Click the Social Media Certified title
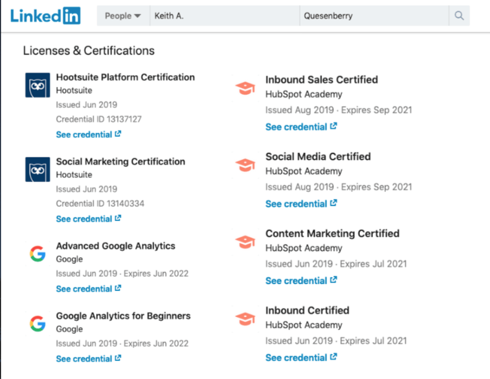This screenshot has width=490, height=379. tap(318, 157)
